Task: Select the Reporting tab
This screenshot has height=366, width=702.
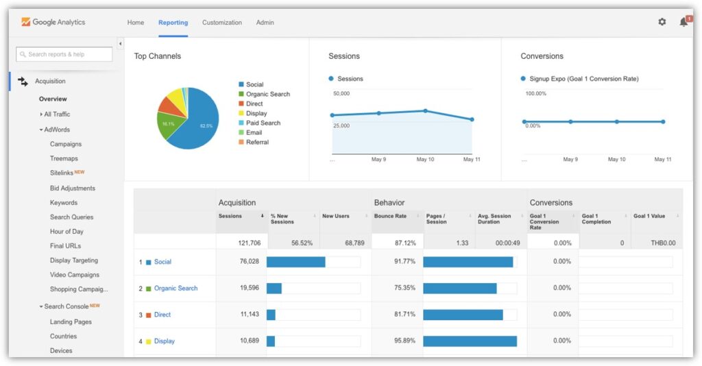Action: (173, 23)
